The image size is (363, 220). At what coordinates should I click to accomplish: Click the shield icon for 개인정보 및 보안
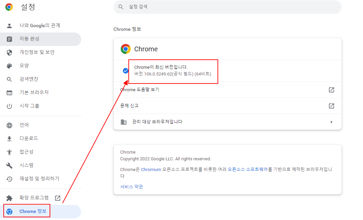tap(9, 52)
